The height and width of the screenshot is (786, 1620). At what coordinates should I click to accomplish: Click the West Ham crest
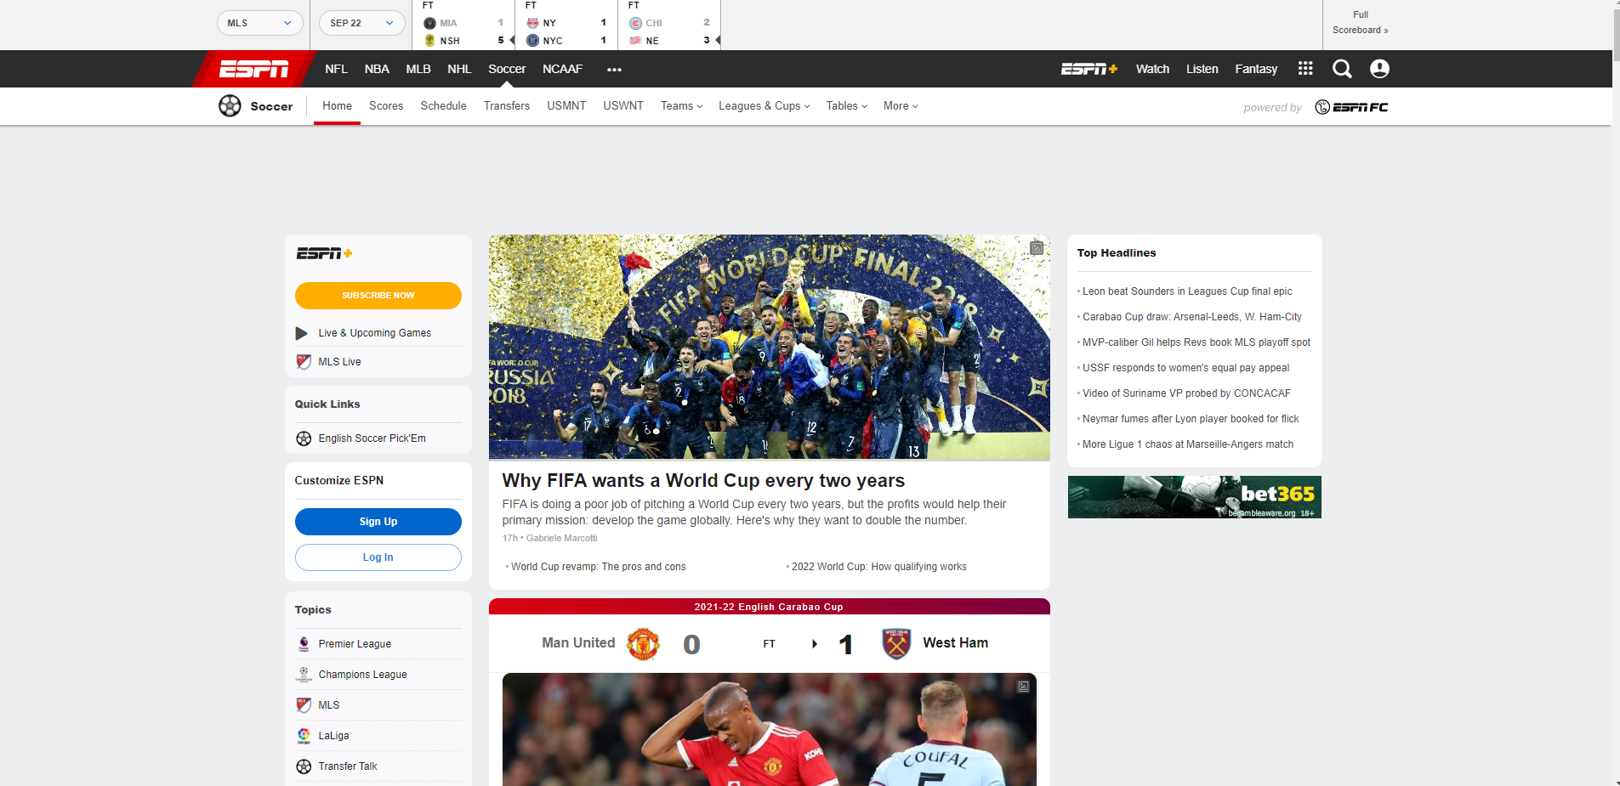pos(896,644)
